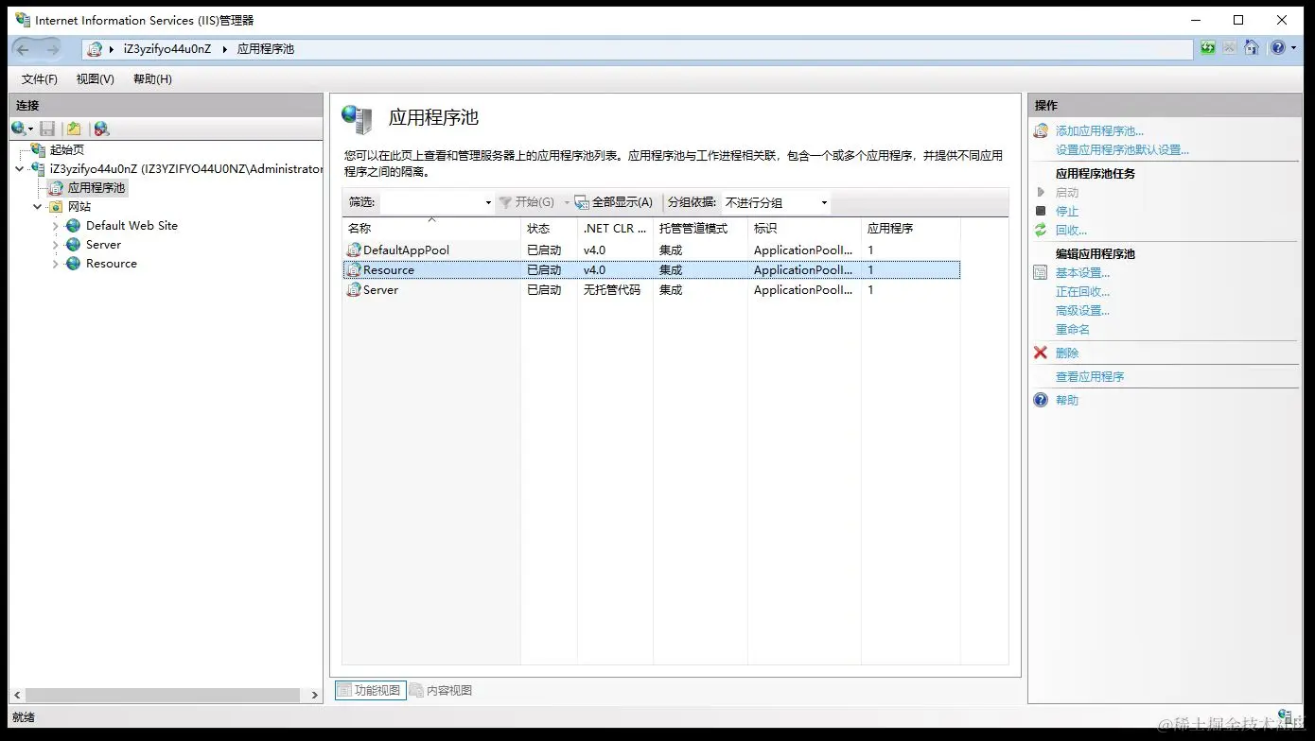Click in the 筛选 filter text field
Viewport: 1315px width, 741px height.
point(430,202)
